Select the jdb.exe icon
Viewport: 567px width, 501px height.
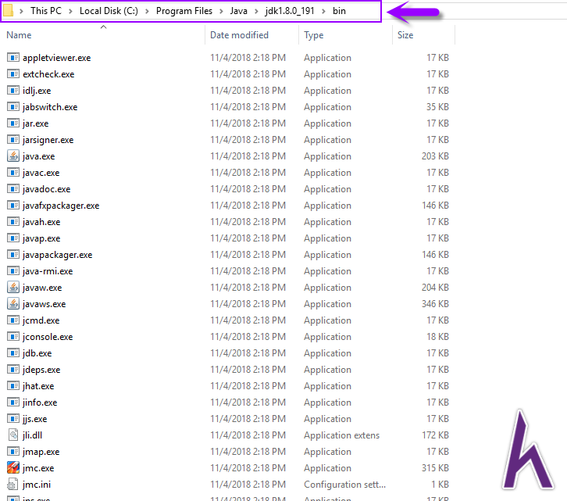pos(13,353)
